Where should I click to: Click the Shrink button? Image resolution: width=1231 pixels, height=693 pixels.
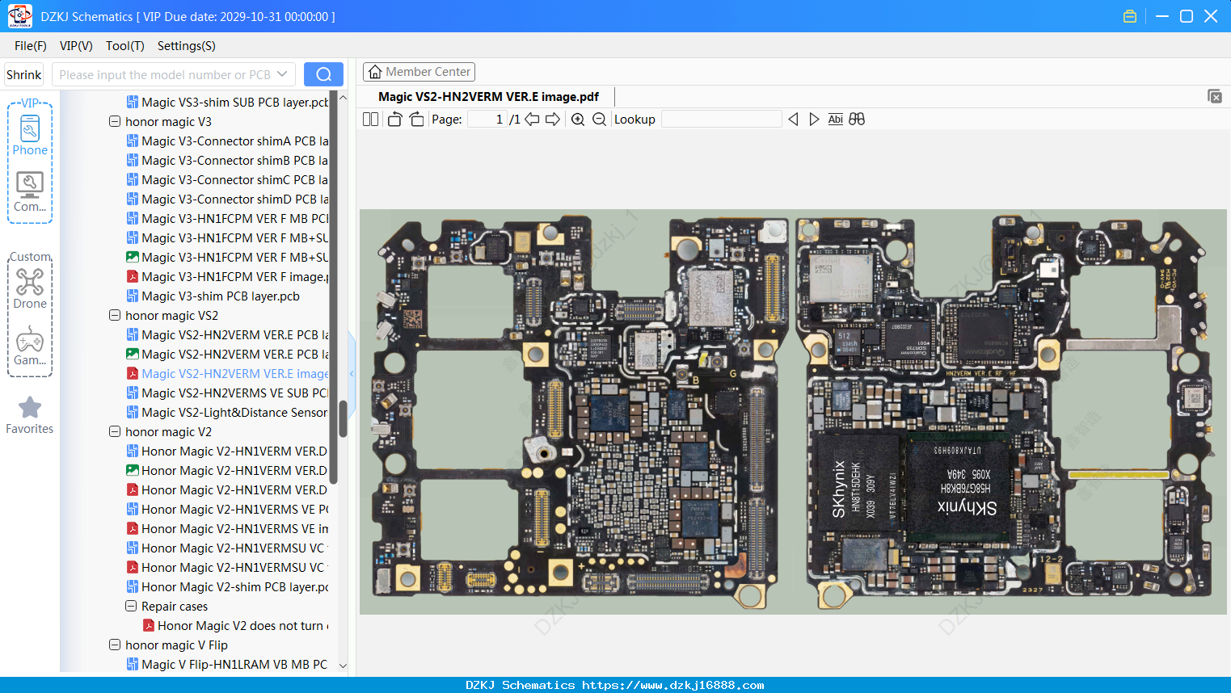point(24,74)
